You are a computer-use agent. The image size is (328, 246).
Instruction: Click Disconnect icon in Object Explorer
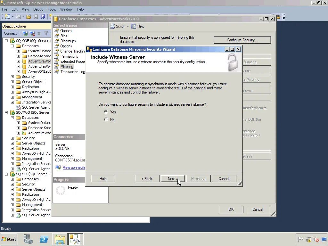(x=32, y=33)
